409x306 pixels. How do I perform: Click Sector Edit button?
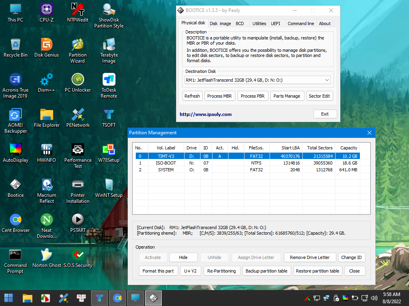[319, 96]
